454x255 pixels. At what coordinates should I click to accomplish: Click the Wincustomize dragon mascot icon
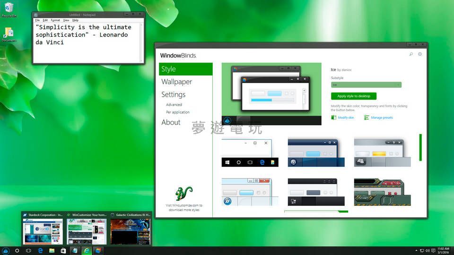tap(184, 194)
